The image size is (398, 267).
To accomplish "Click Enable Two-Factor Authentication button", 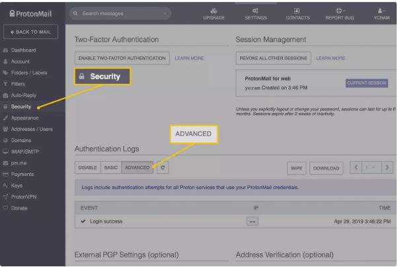I will (122, 58).
